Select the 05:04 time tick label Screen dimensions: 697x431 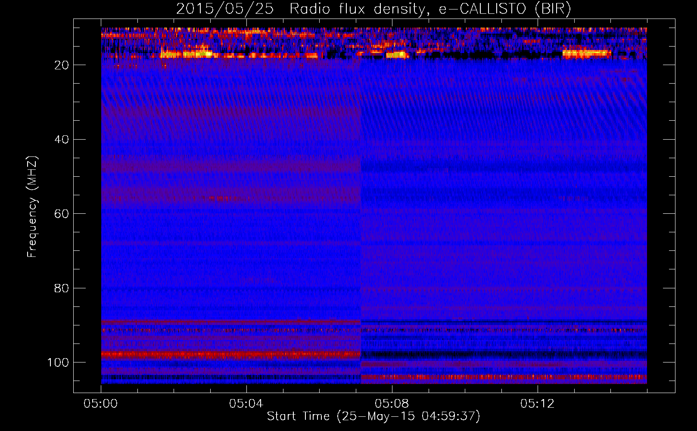246,404
